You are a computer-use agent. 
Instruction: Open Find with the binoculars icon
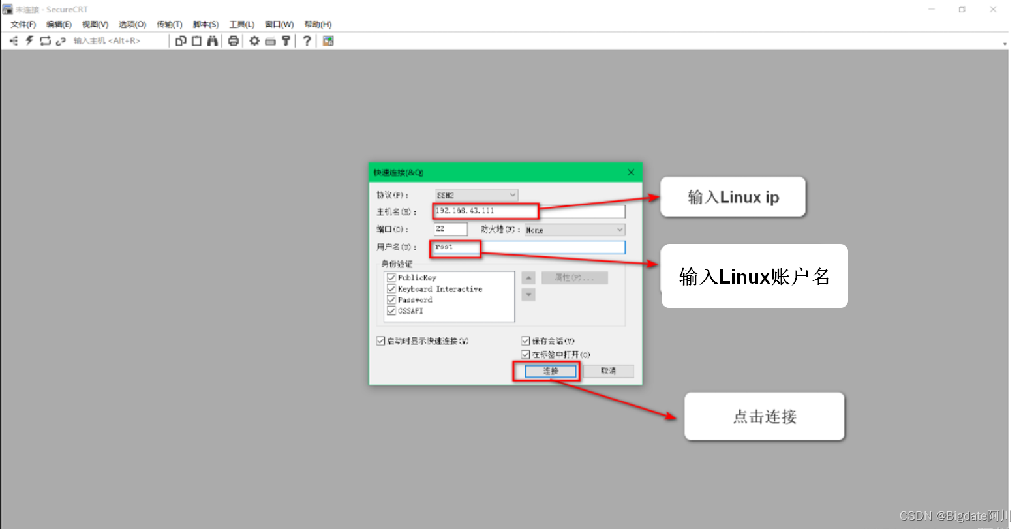(213, 41)
